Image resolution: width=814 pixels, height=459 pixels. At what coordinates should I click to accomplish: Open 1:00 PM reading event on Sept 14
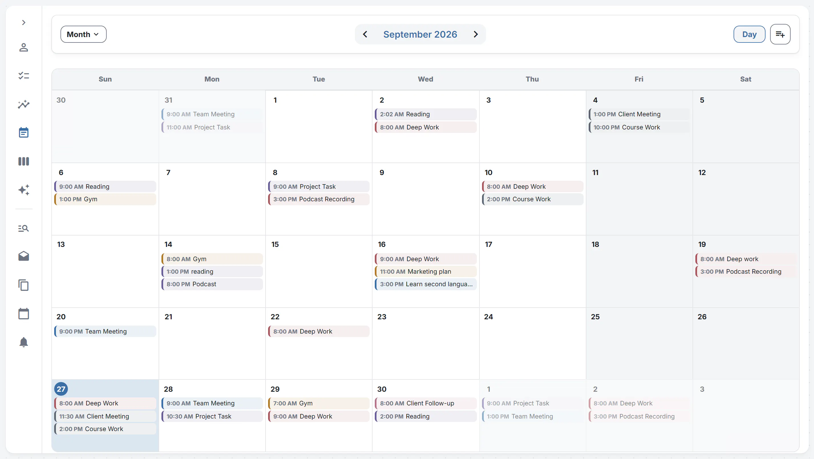tap(212, 271)
